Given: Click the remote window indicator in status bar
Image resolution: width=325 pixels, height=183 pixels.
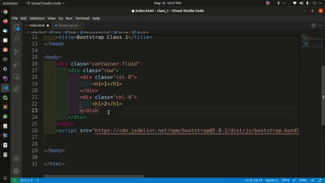Looking at the screenshot, I should [14, 180].
